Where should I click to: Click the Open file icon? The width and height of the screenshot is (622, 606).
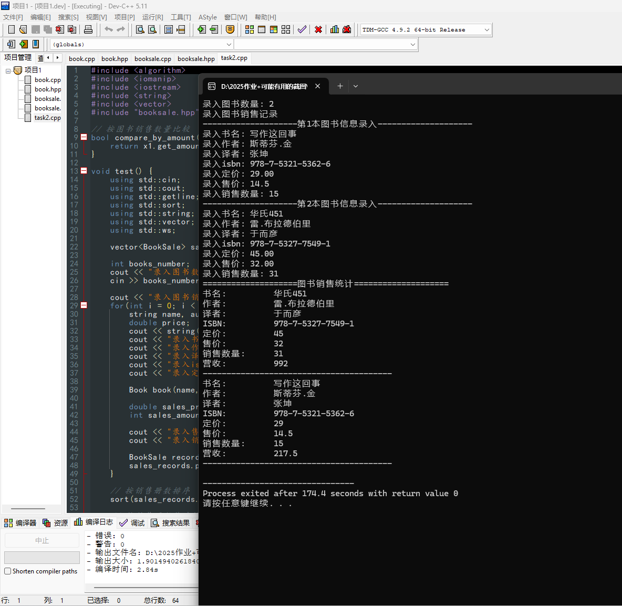coord(23,29)
